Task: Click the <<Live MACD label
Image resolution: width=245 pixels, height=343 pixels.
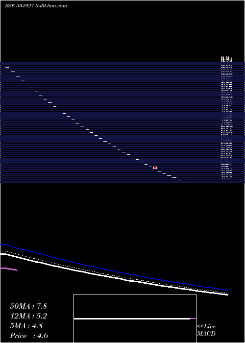Action: coord(206,330)
